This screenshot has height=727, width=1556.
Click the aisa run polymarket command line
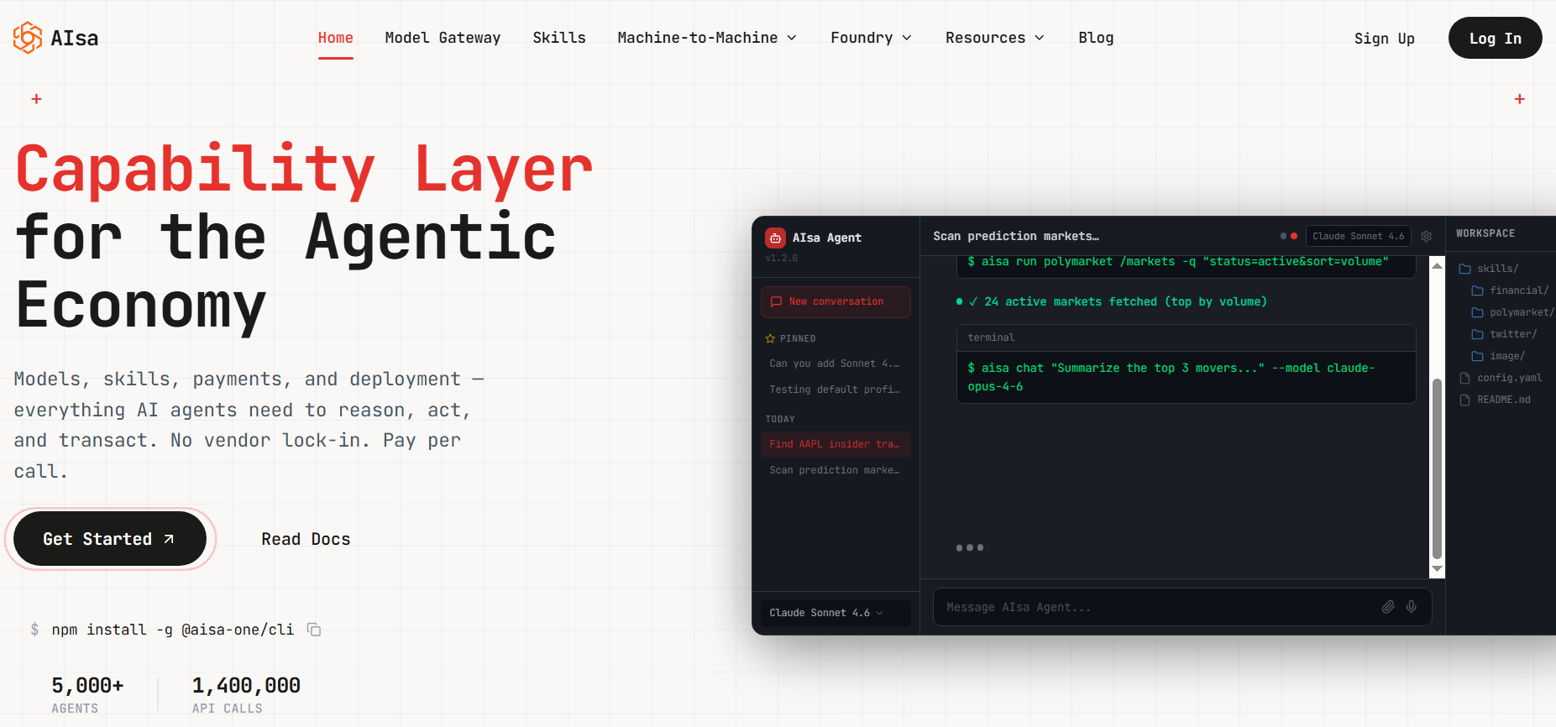pos(1178,262)
